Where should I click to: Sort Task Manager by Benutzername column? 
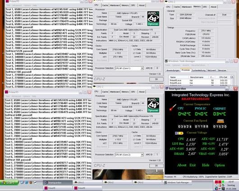198,77
